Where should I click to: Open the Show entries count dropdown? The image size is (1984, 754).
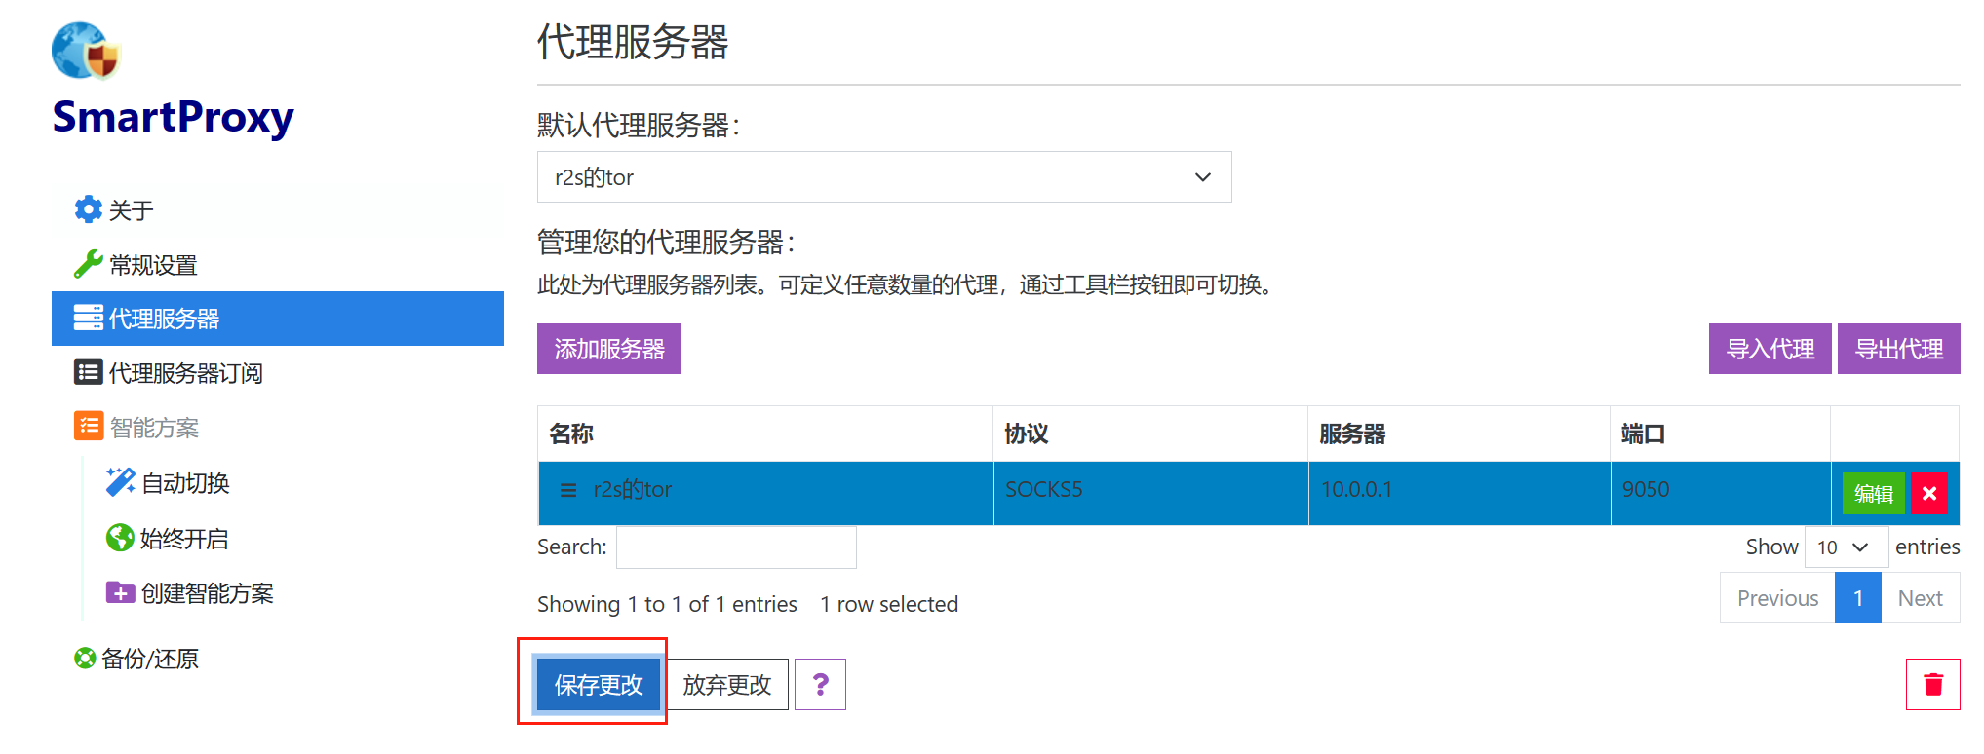pos(1845,547)
